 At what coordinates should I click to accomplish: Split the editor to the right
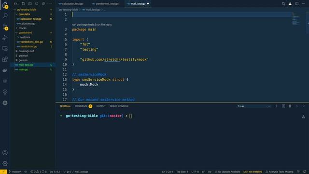pyautogui.click(x=297, y=3)
